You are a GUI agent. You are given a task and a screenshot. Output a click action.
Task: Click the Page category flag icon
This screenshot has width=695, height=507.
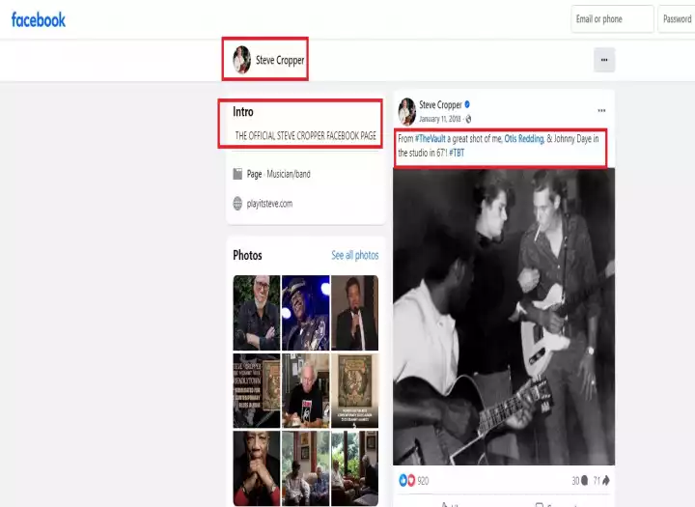pos(237,174)
